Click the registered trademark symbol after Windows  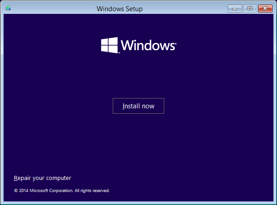(175, 44)
